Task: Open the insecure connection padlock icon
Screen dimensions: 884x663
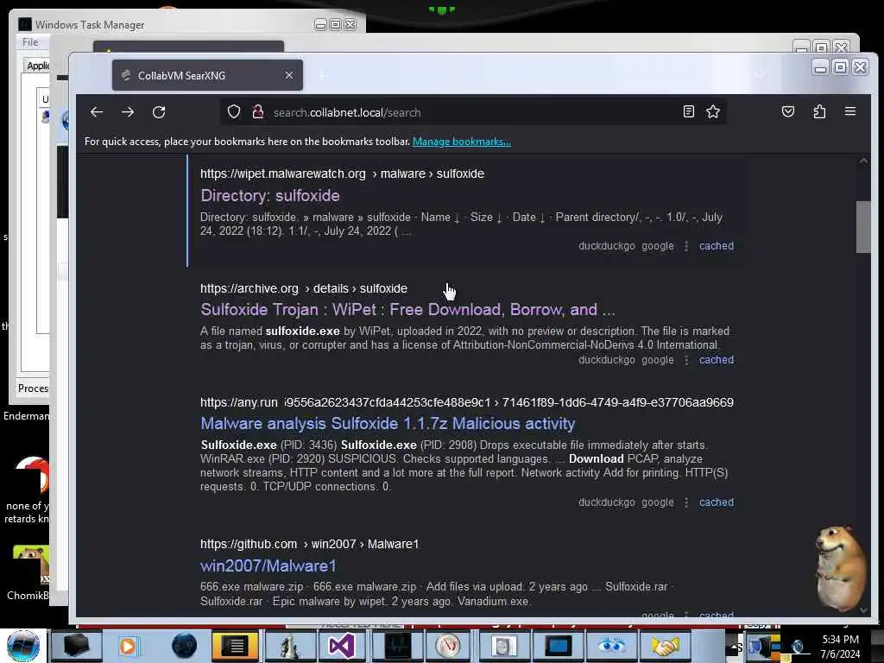Action: click(x=257, y=112)
